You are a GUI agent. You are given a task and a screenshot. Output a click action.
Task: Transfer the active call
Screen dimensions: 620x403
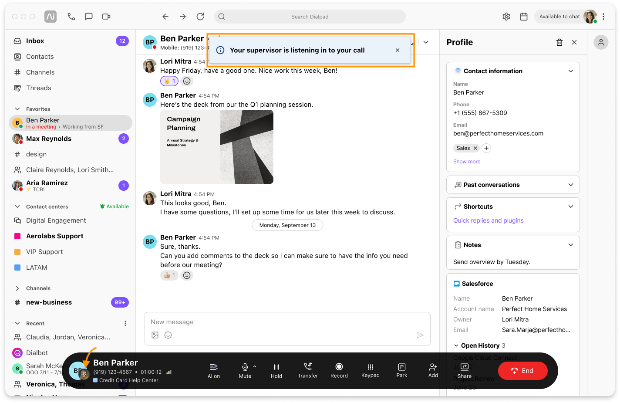(308, 370)
